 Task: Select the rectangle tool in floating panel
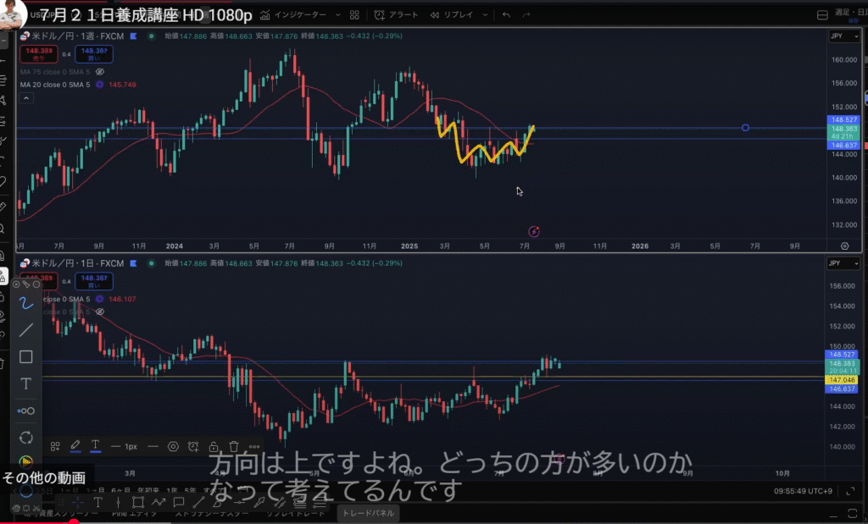(26, 357)
